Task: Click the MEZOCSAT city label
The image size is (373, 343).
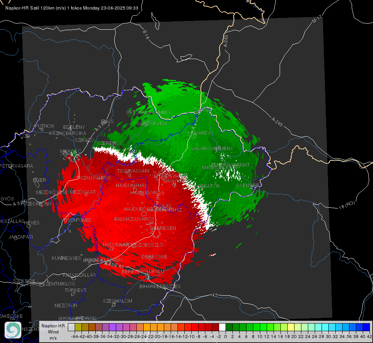Action: (x=83, y=192)
